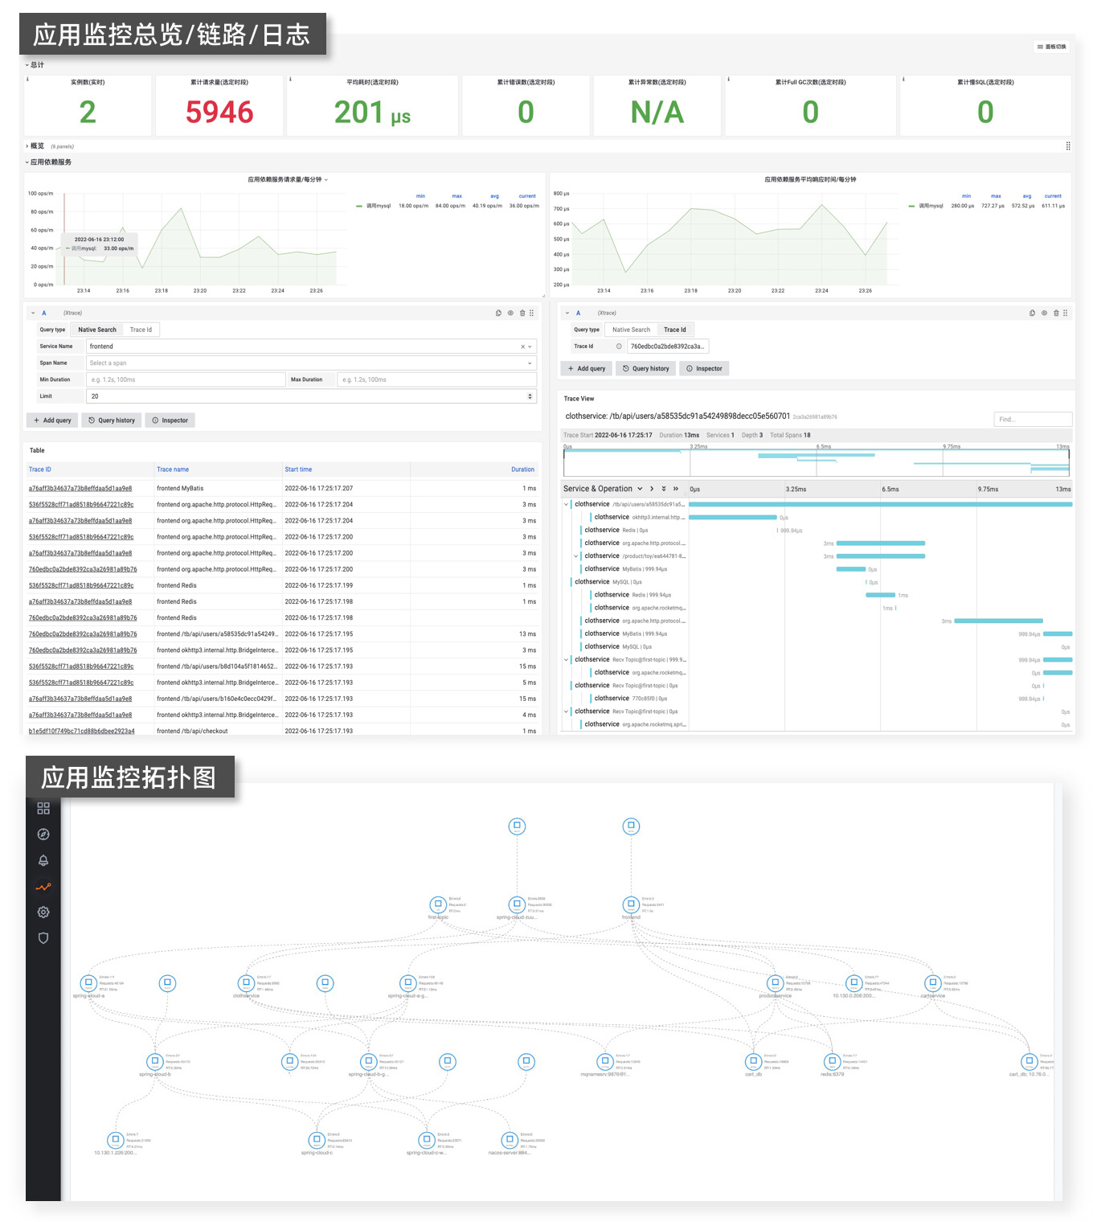Sort table by Duration column
This screenshot has height=1222, width=1093.
tap(522, 470)
